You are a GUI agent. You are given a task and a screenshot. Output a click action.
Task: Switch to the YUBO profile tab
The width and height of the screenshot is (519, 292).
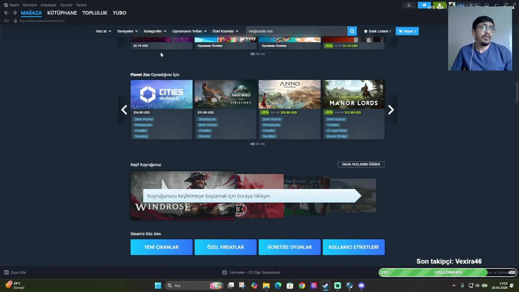pyautogui.click(x=120, y=13)
